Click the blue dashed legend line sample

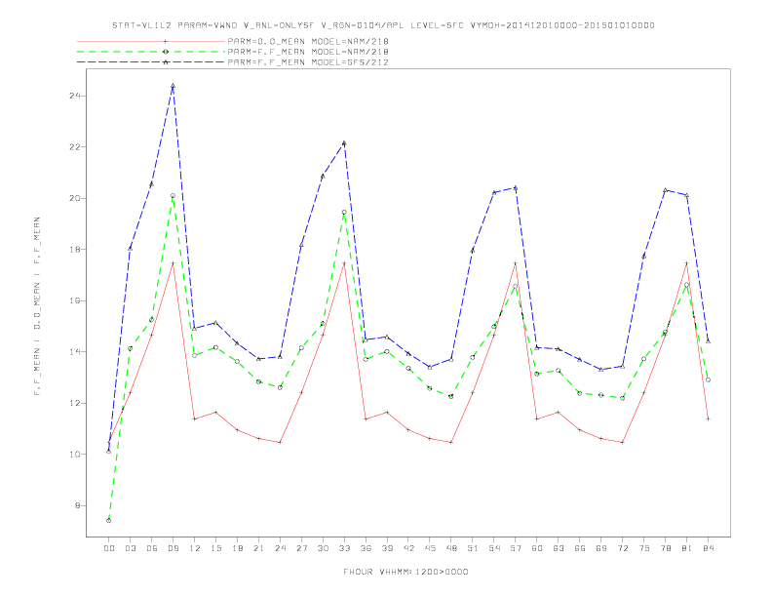pyautogui.click(x=151, y=62)
